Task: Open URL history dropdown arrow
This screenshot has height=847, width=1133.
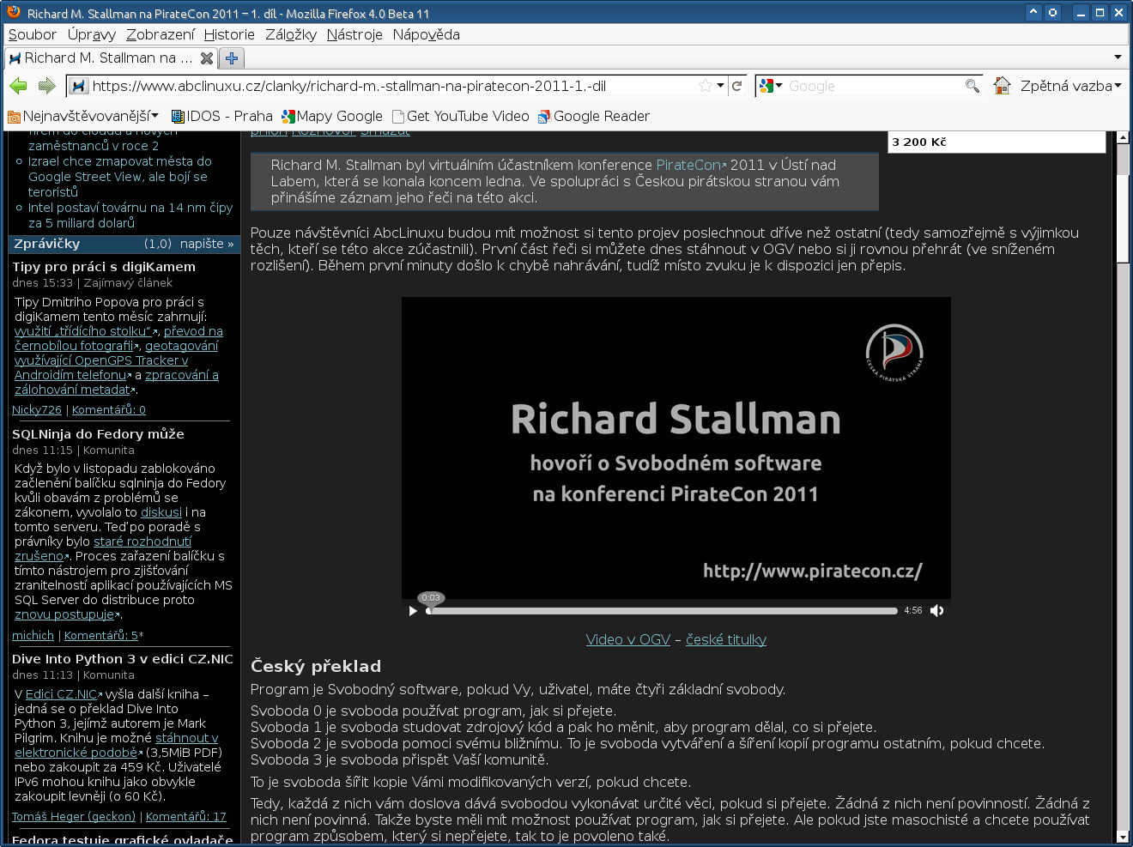Action: pos(721,86)
